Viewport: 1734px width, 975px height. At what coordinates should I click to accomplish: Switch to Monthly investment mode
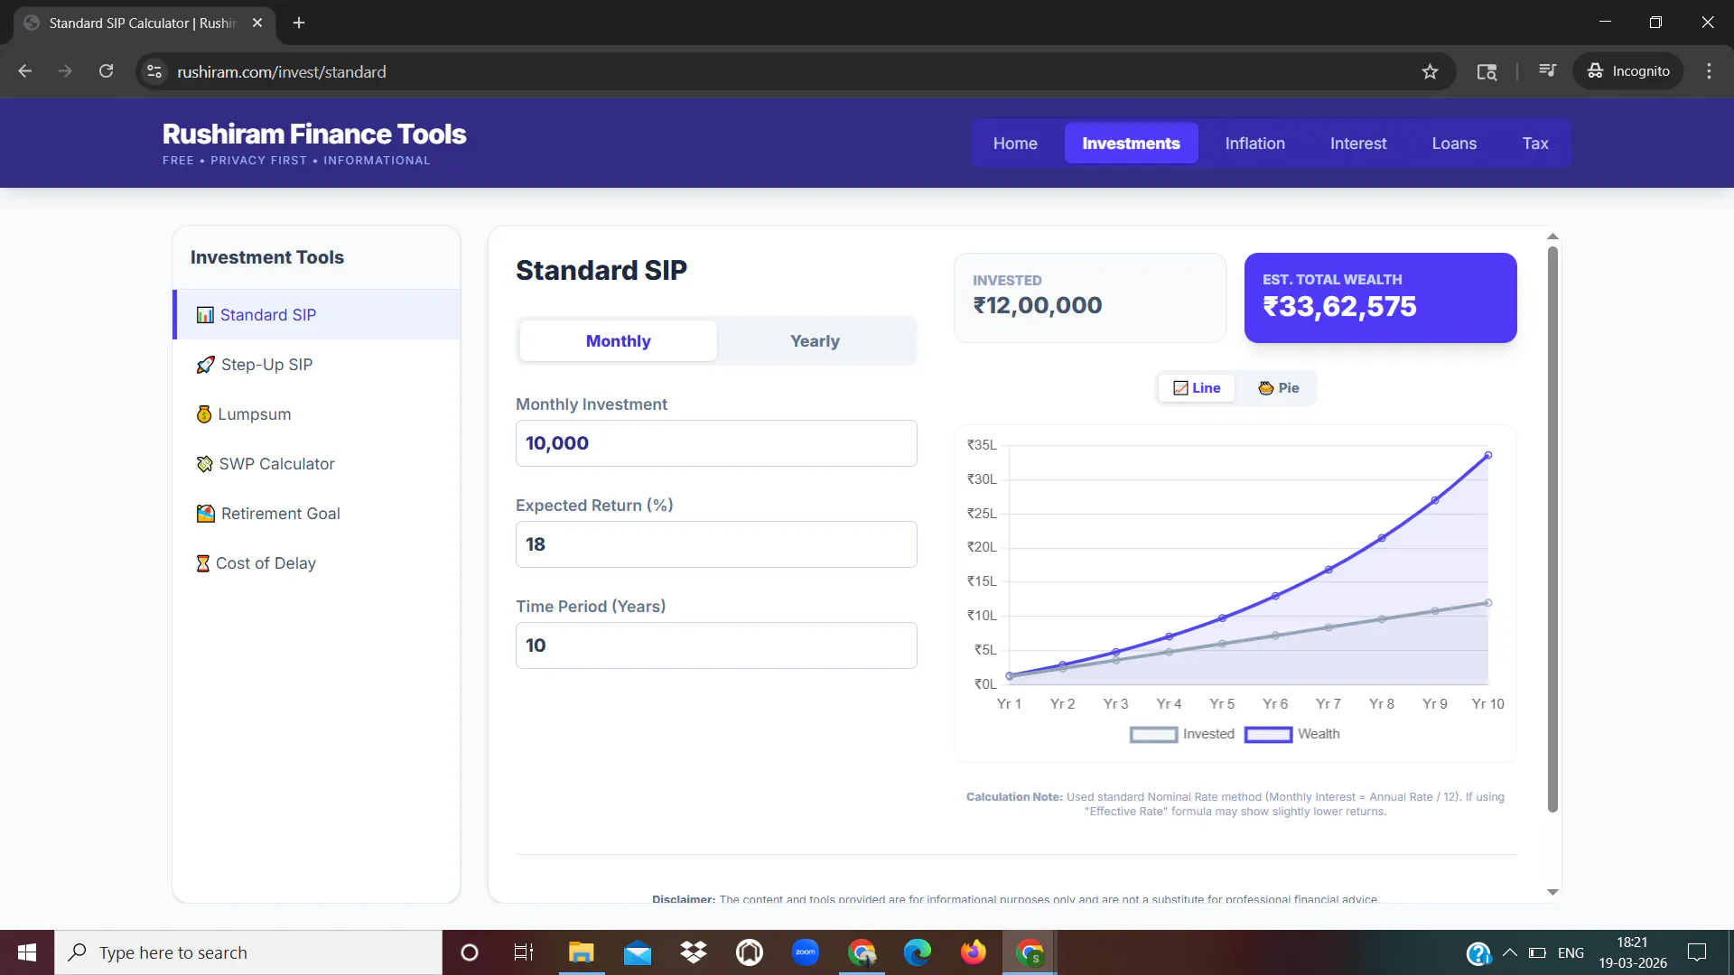click(x=619, y=341)
